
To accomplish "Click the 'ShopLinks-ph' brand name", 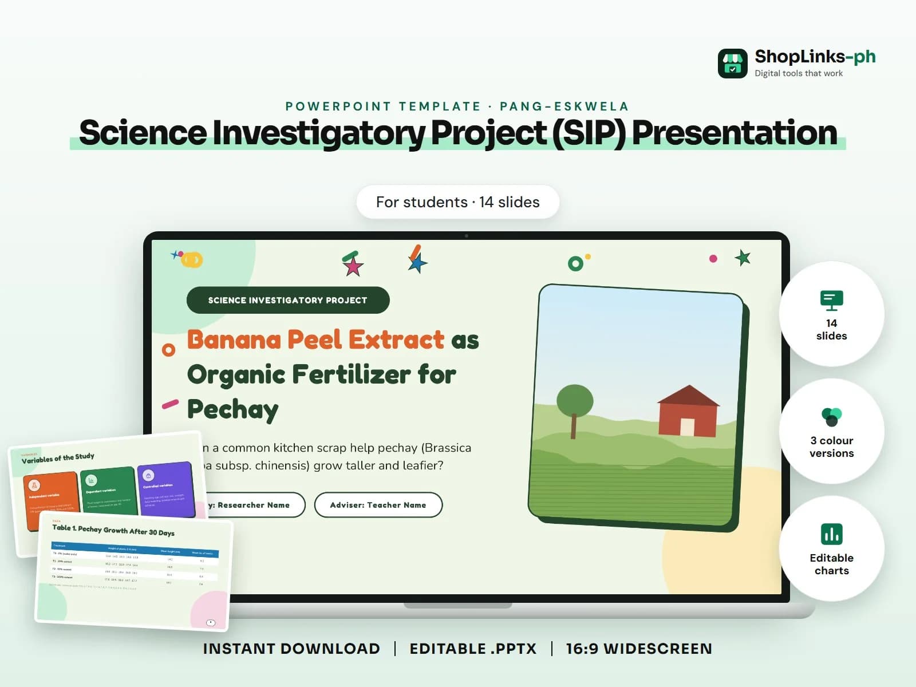I will coord(815,57).
